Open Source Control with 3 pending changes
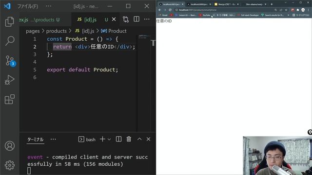Image resolution: width=312 pixels, height=175 pixels. (x=10, y=60)
